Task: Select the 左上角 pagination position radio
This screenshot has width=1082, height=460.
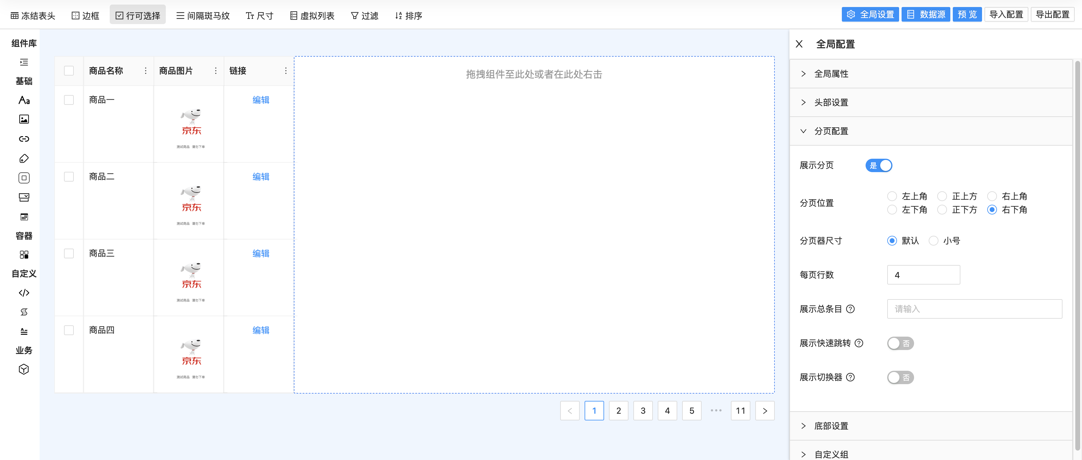Action: click(x=892, y=196)
